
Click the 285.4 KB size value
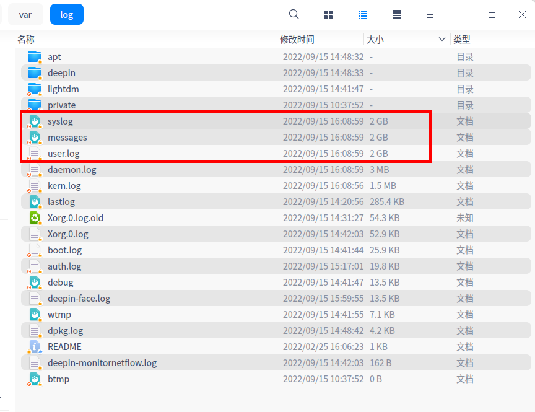point(387,202)
